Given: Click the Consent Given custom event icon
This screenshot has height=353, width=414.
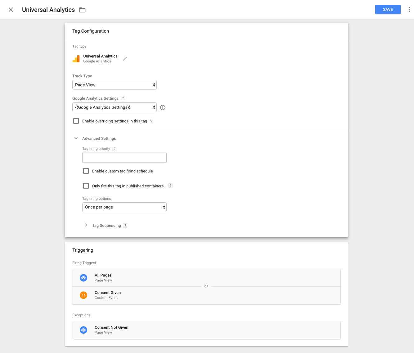Looking at the screenshot, I should point(83,295).
